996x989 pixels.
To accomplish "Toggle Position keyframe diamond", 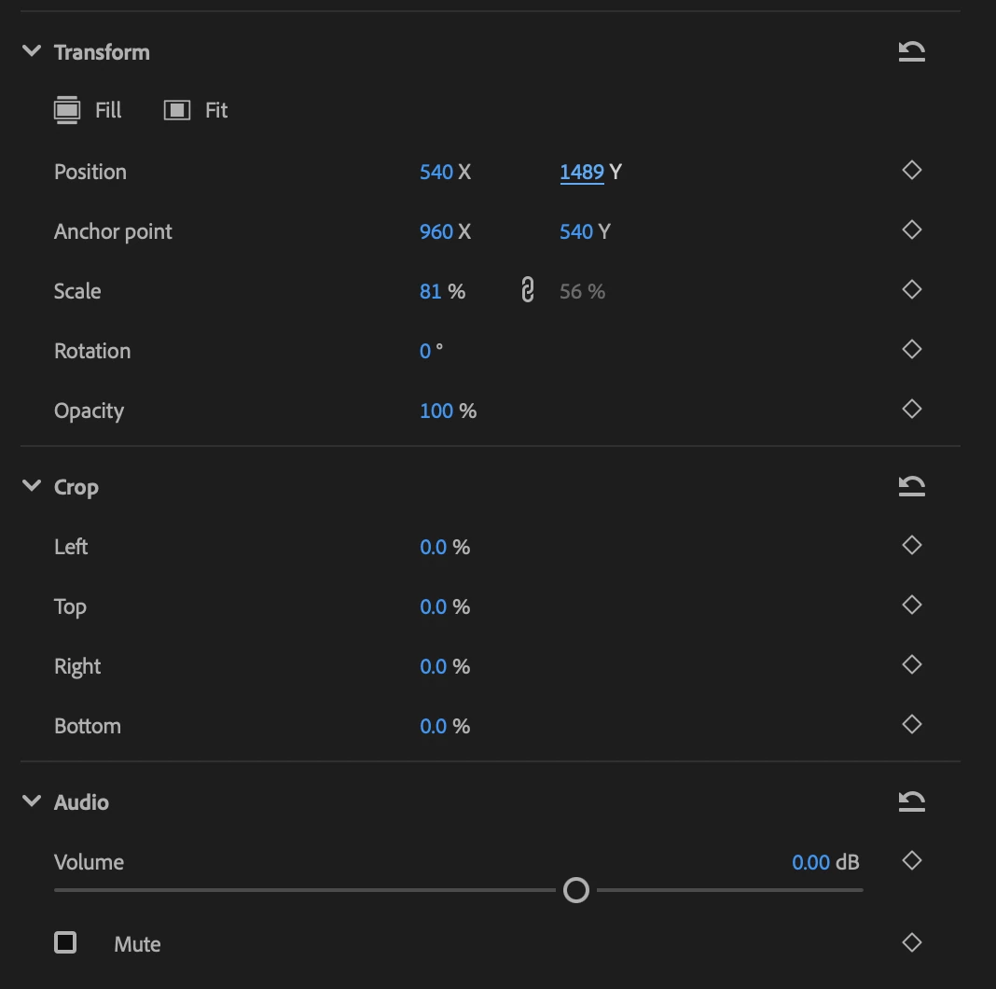I will click(x=911, y=171).
